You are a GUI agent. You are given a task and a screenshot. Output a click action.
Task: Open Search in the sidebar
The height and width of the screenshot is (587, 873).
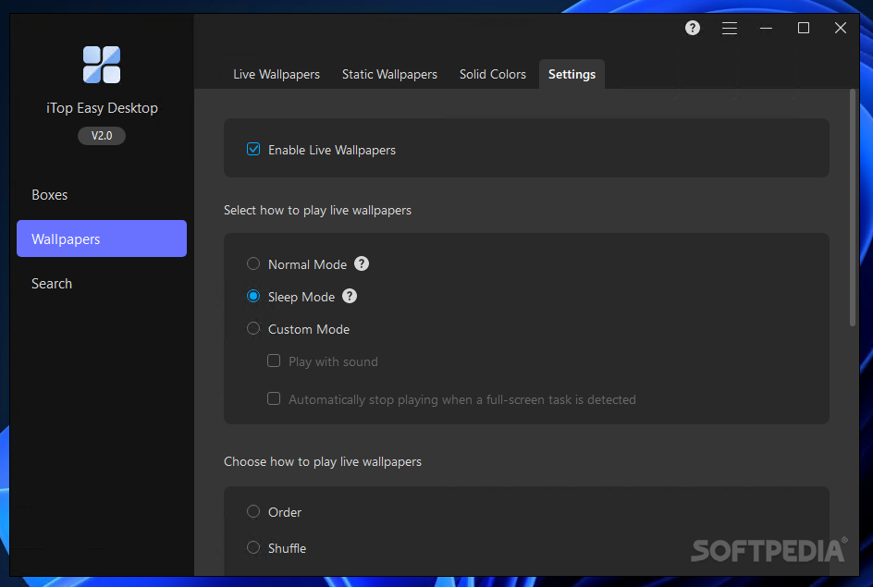pyautogui.click(x=102, y=283)
